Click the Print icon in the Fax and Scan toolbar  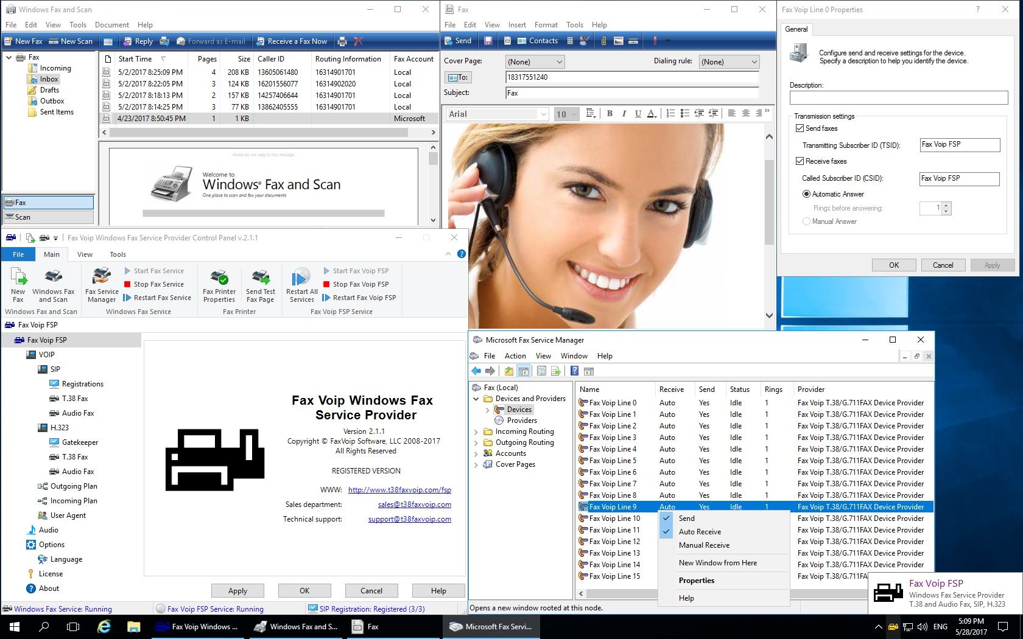click(342, 41)
